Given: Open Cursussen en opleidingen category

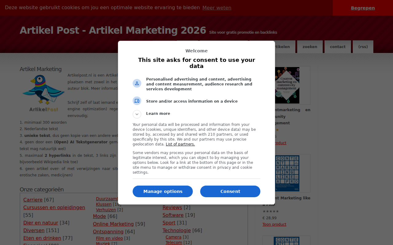Looking at the screenshot, I should click(54, 207).
